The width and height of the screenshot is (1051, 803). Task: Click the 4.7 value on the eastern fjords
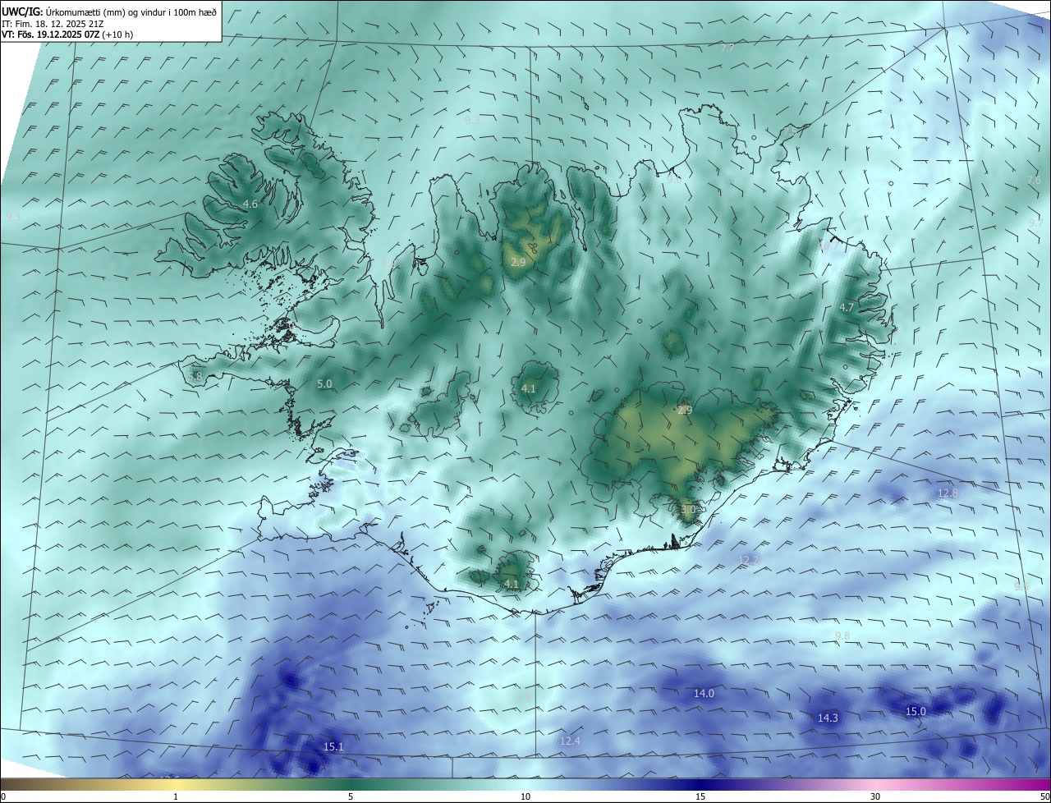pyautogui.click(x=847, y=307)
